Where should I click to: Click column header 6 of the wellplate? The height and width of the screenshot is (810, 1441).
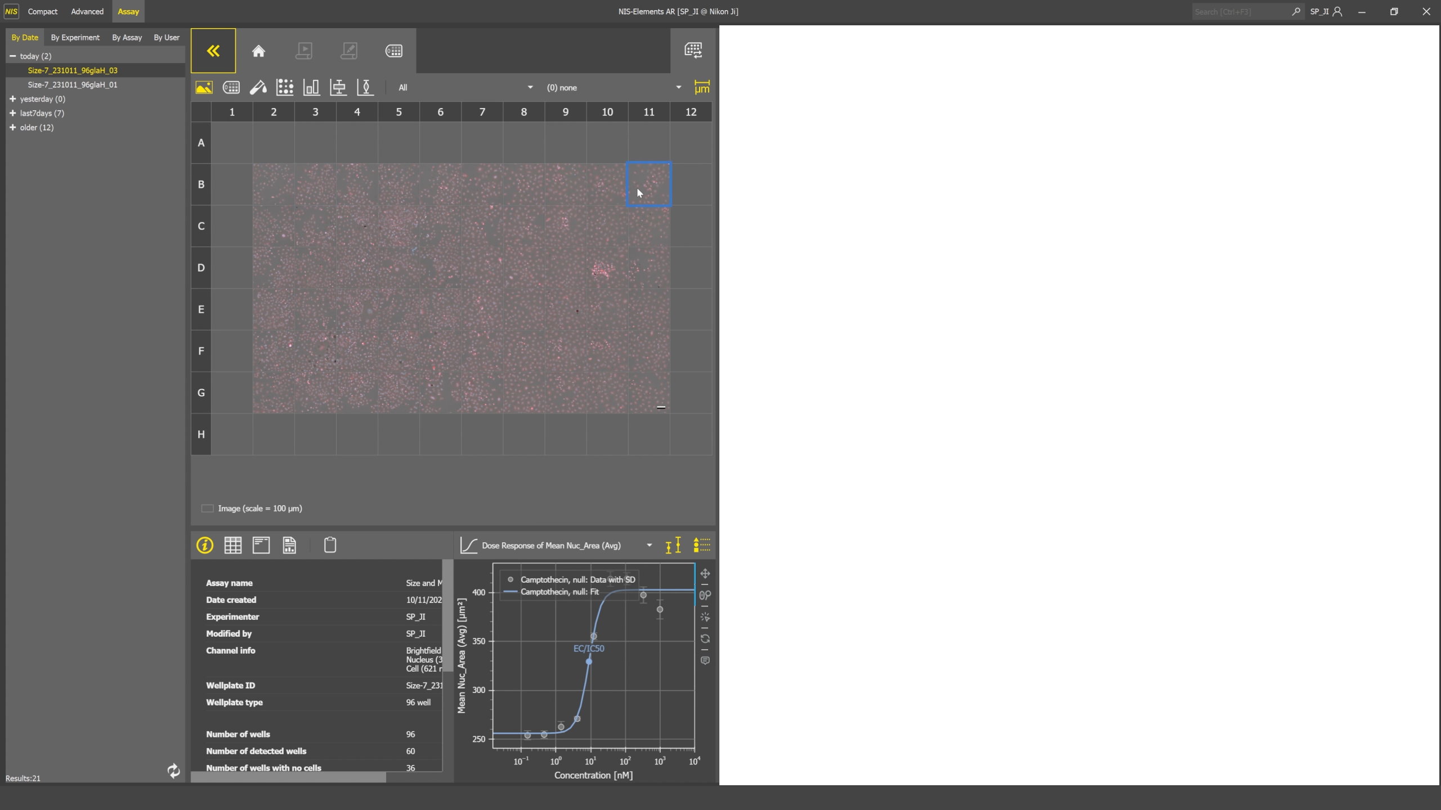tap(440, 112)
